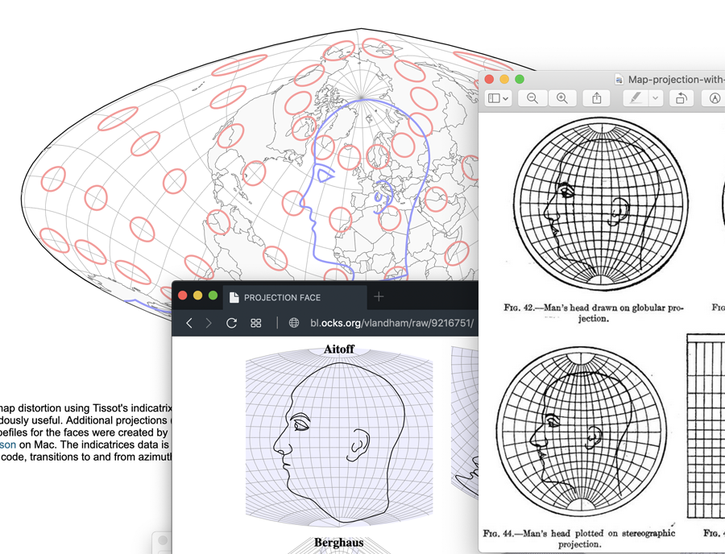Expand the highlight color dropdown arrow
Screen dimensions: 725x554
(x=655, y=98)
